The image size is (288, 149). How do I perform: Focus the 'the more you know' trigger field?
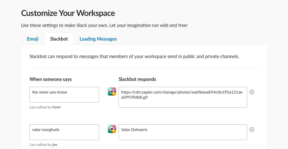click(64, 95)
